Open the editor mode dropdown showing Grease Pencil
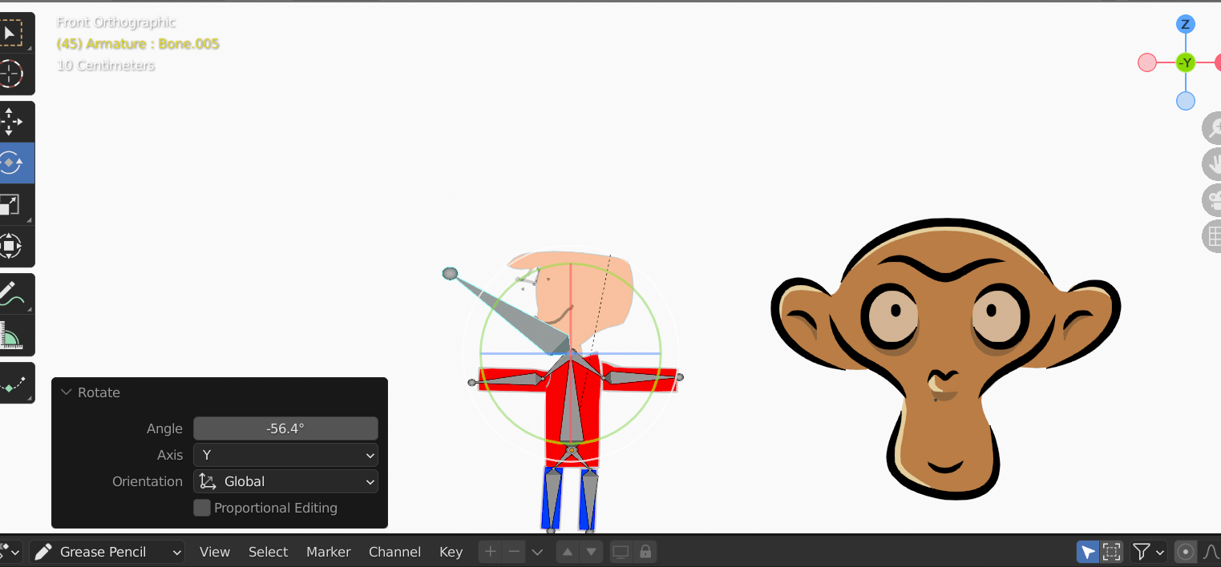Viewport: 1221px width, 567px height. click(107, 552)
